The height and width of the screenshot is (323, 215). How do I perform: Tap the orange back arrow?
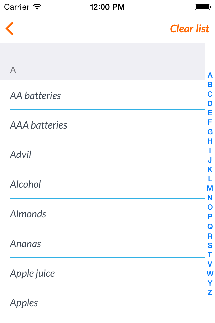click(x=10, y=29)
